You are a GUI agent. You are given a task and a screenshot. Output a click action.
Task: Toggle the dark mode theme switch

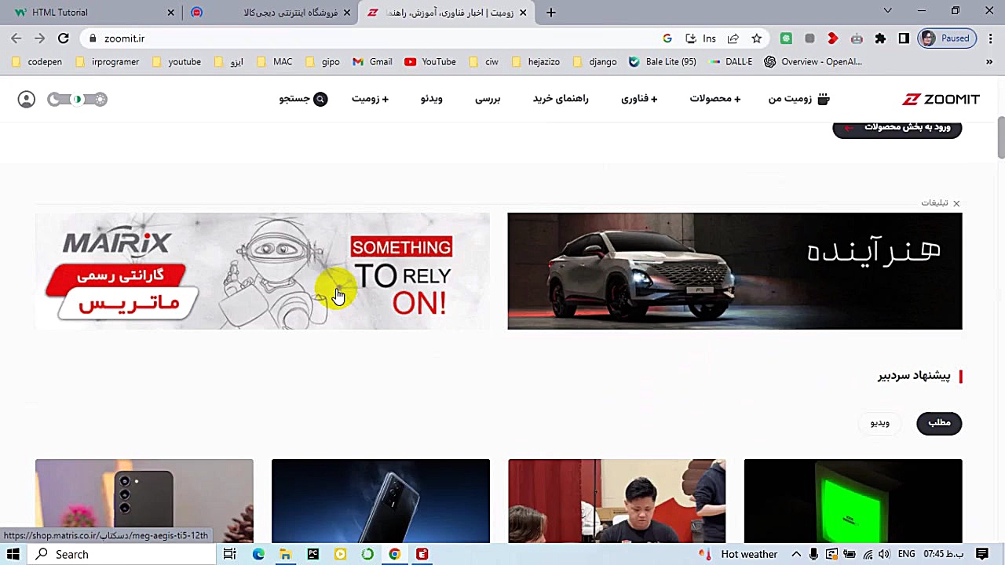[x=77, y=99]
